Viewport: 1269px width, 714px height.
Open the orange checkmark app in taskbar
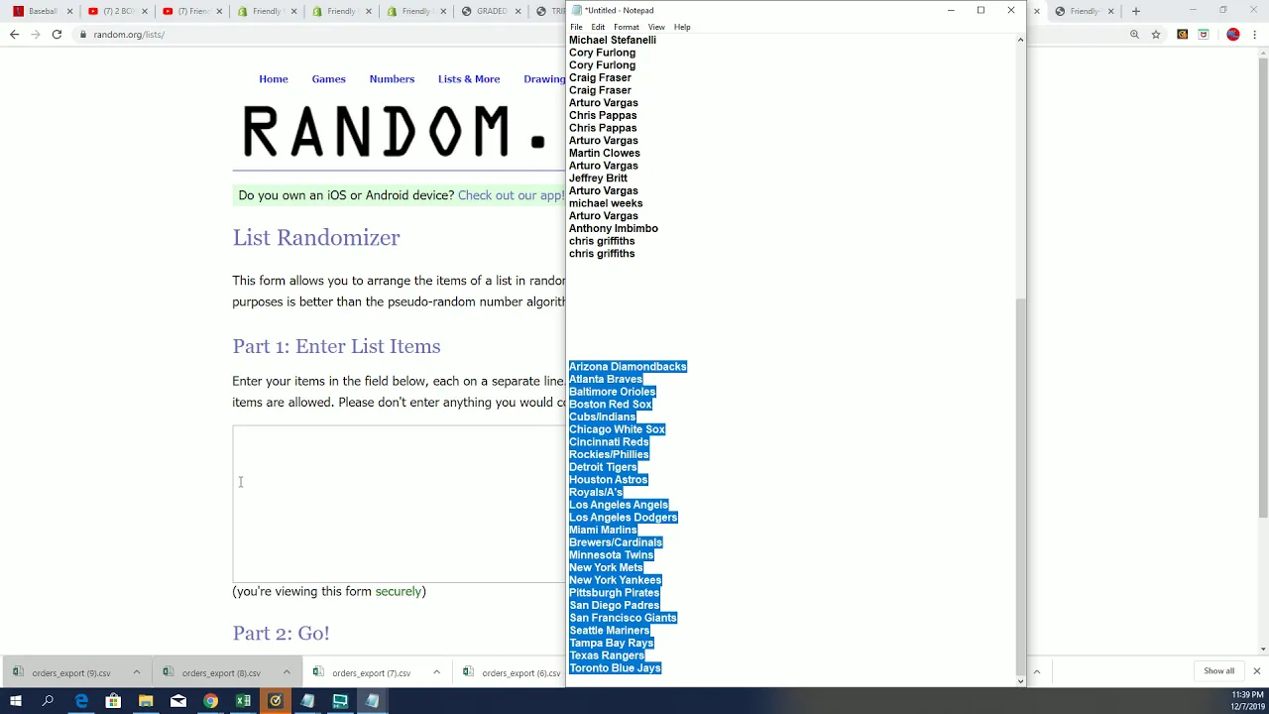(x=276, y=701)
